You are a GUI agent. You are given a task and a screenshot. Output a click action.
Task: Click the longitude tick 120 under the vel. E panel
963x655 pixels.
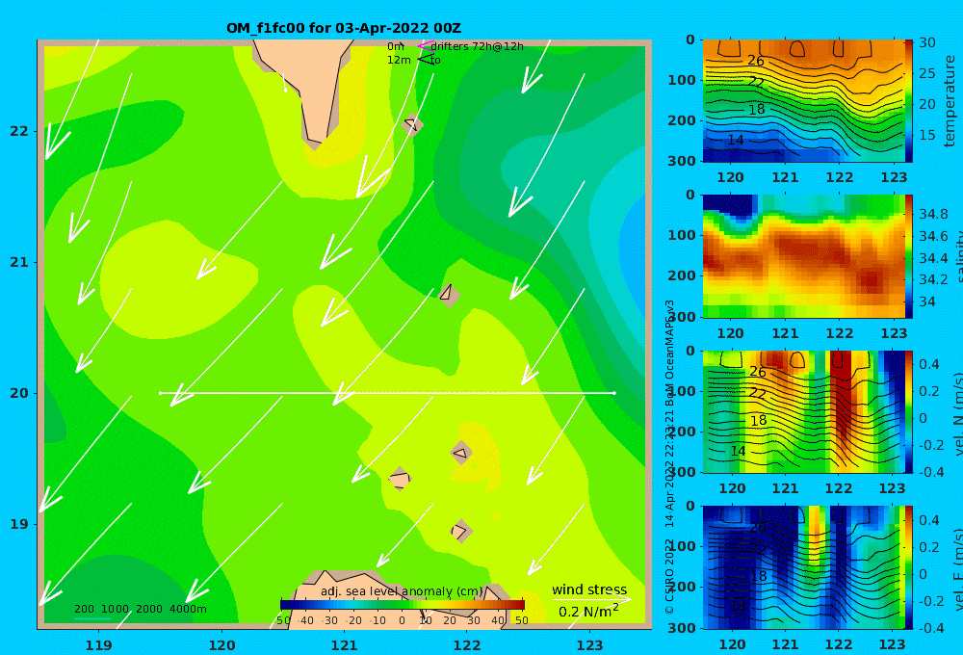coord(732,644)
